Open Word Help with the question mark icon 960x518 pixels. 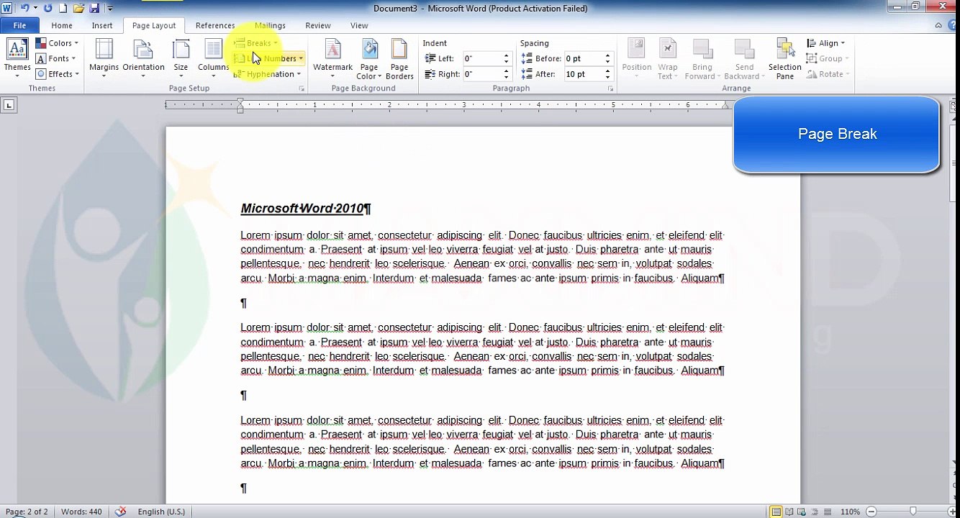pos(954,25)
